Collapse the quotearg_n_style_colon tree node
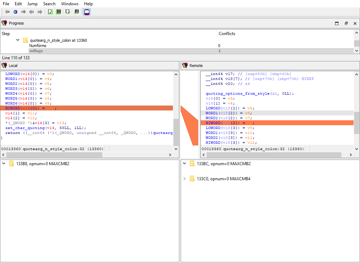360x263 pixels. pyautogui.click(x=18, y=40)
